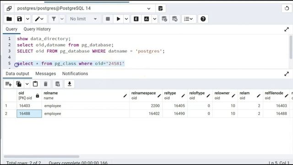The height and width of the screenshot is (165, 293).
Task: Select the reloftype column header
Action: click(x=200, y=96)
